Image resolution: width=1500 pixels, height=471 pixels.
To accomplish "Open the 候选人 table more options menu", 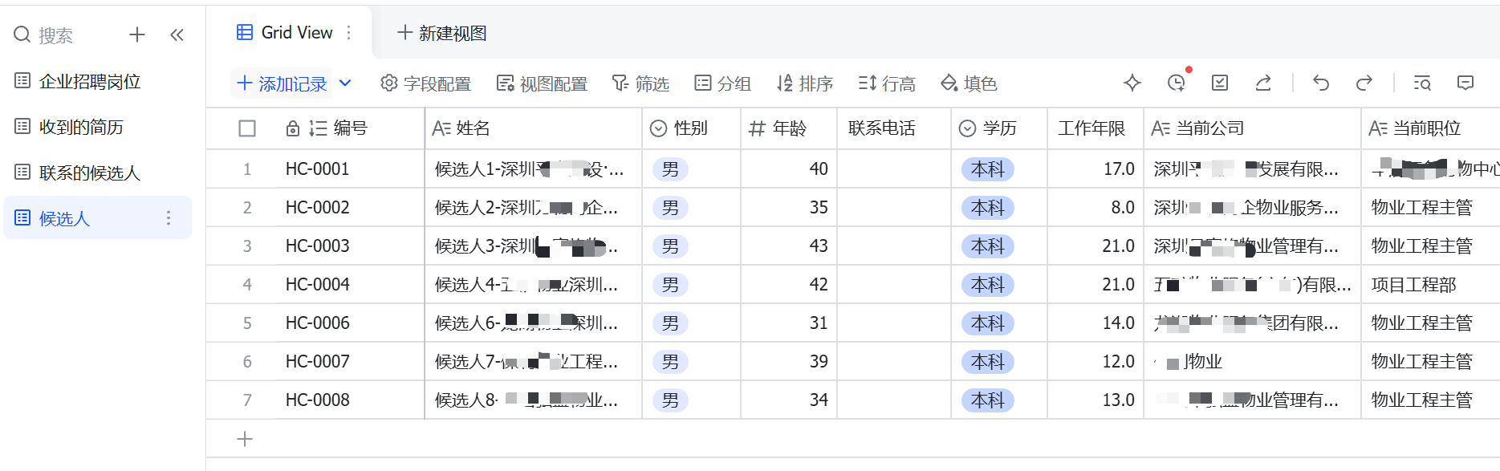I will [169, 217].
